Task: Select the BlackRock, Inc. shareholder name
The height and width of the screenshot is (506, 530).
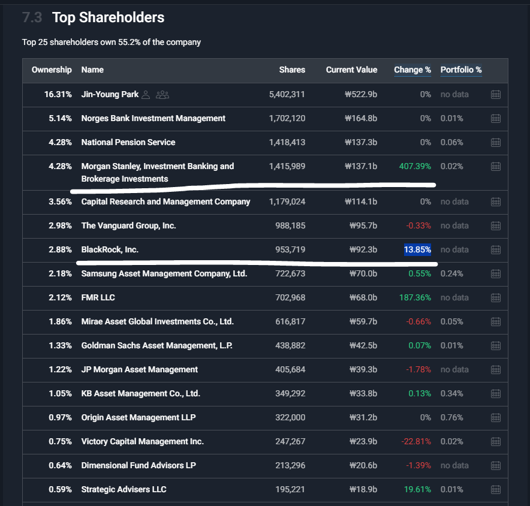Action: [x=110, y=250]
